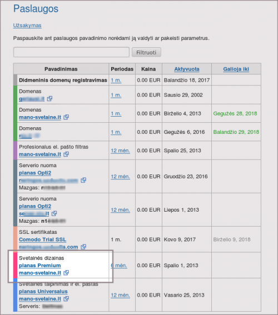Open external link icon in Profesionalus el. pašto filtras row
The image size is (278, 315).
(x=66, y=154)
